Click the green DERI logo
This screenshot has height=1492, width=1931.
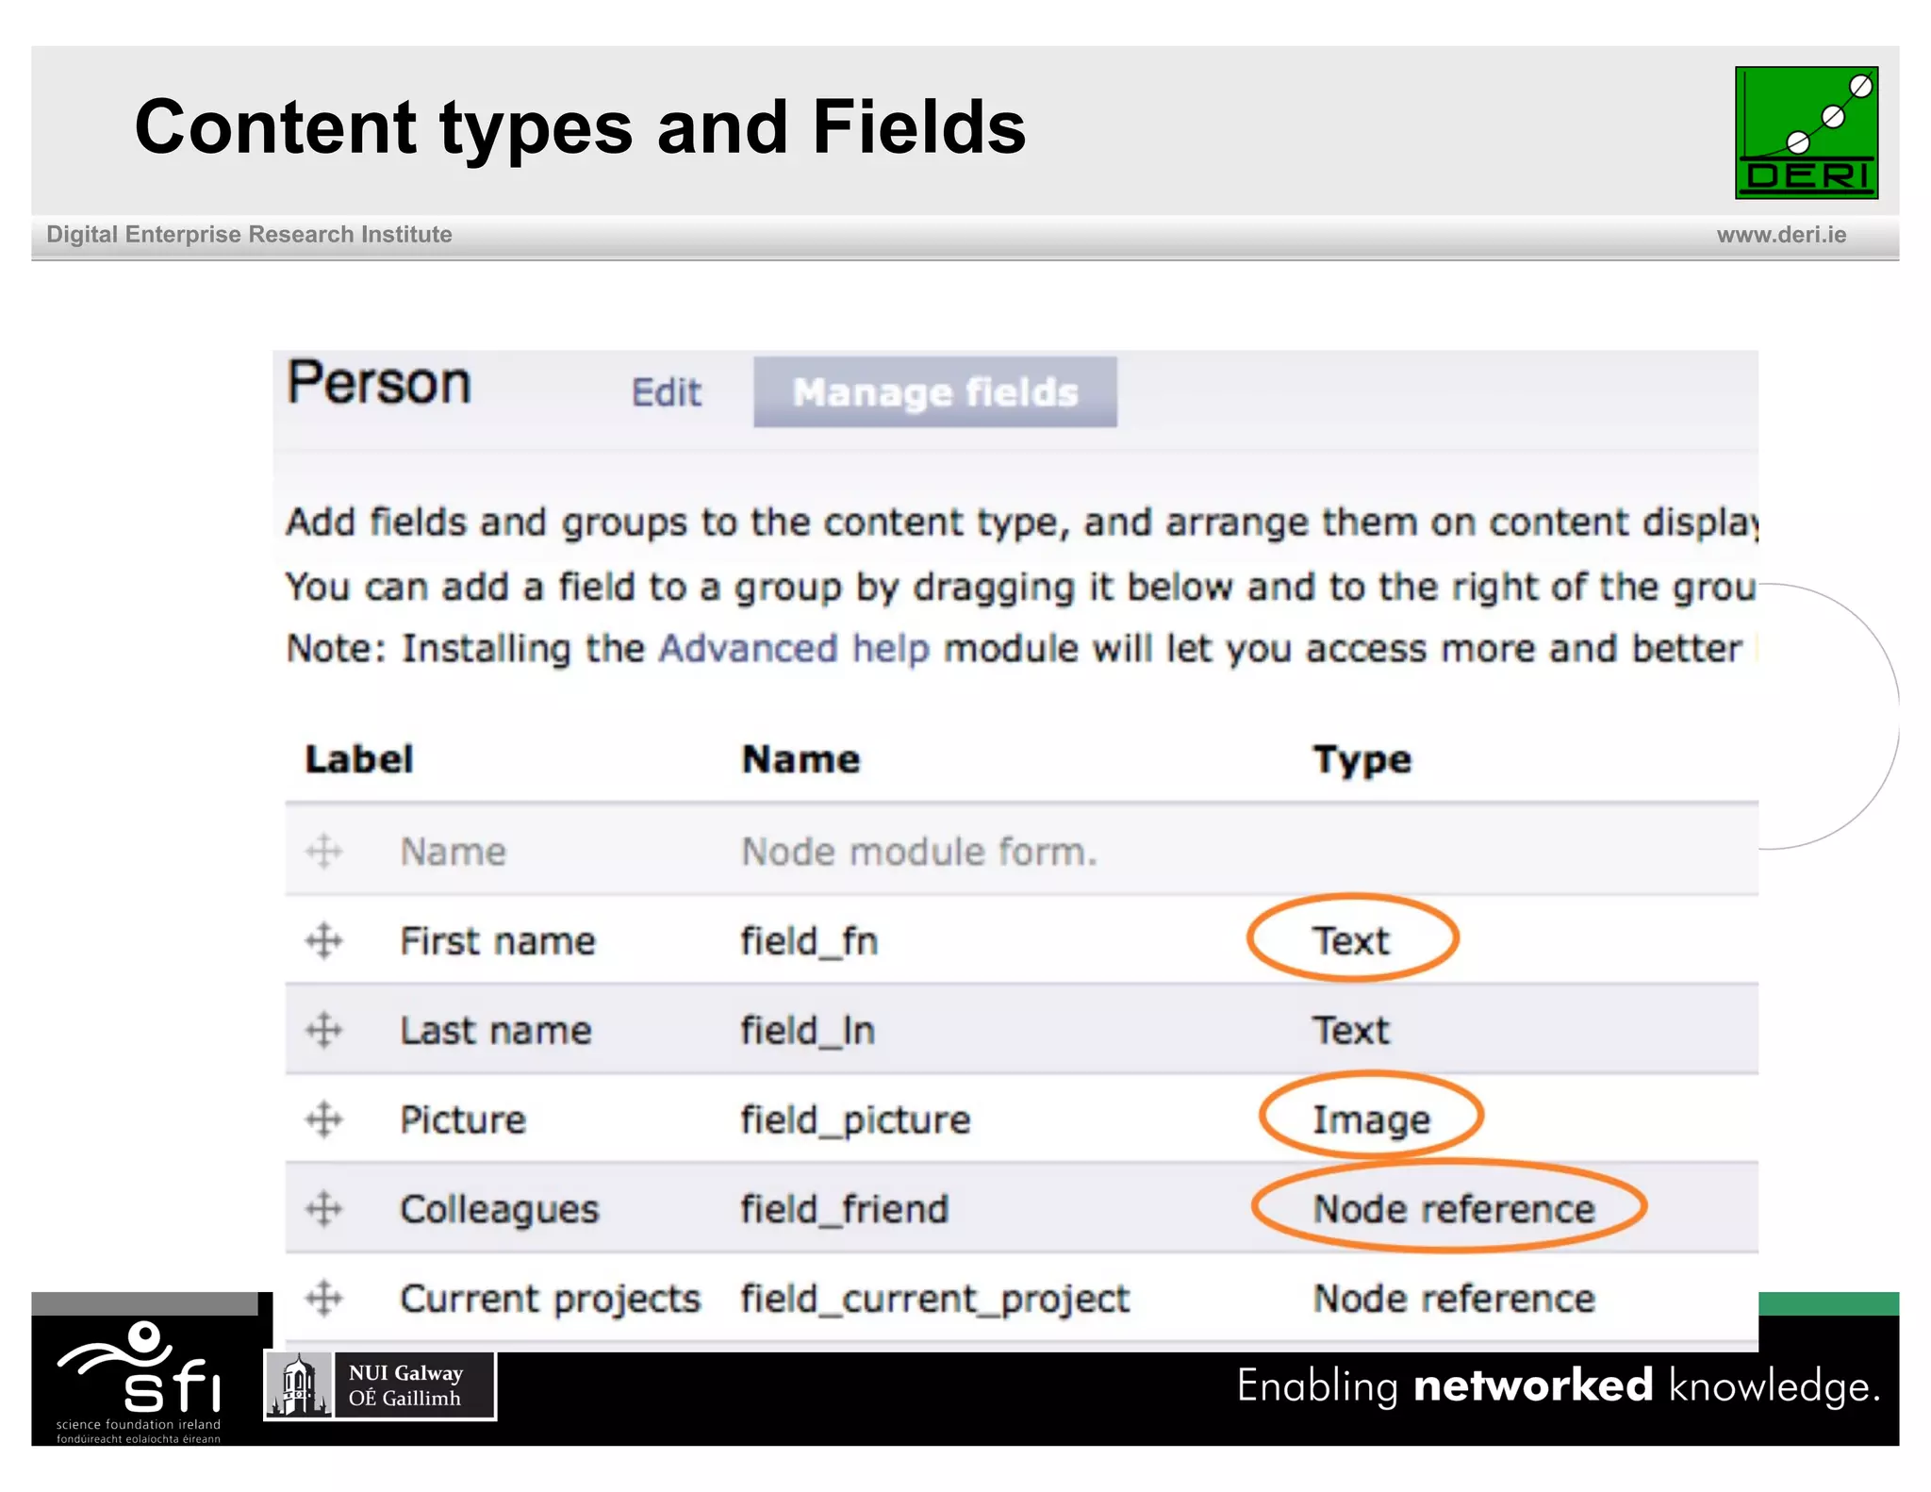[x=1806, y=133]
